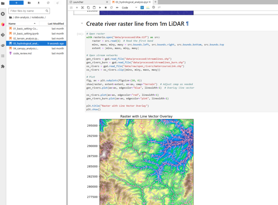Click the cut selected cell scissors icon
Screen dimensions: 278x205
[83, 8]
